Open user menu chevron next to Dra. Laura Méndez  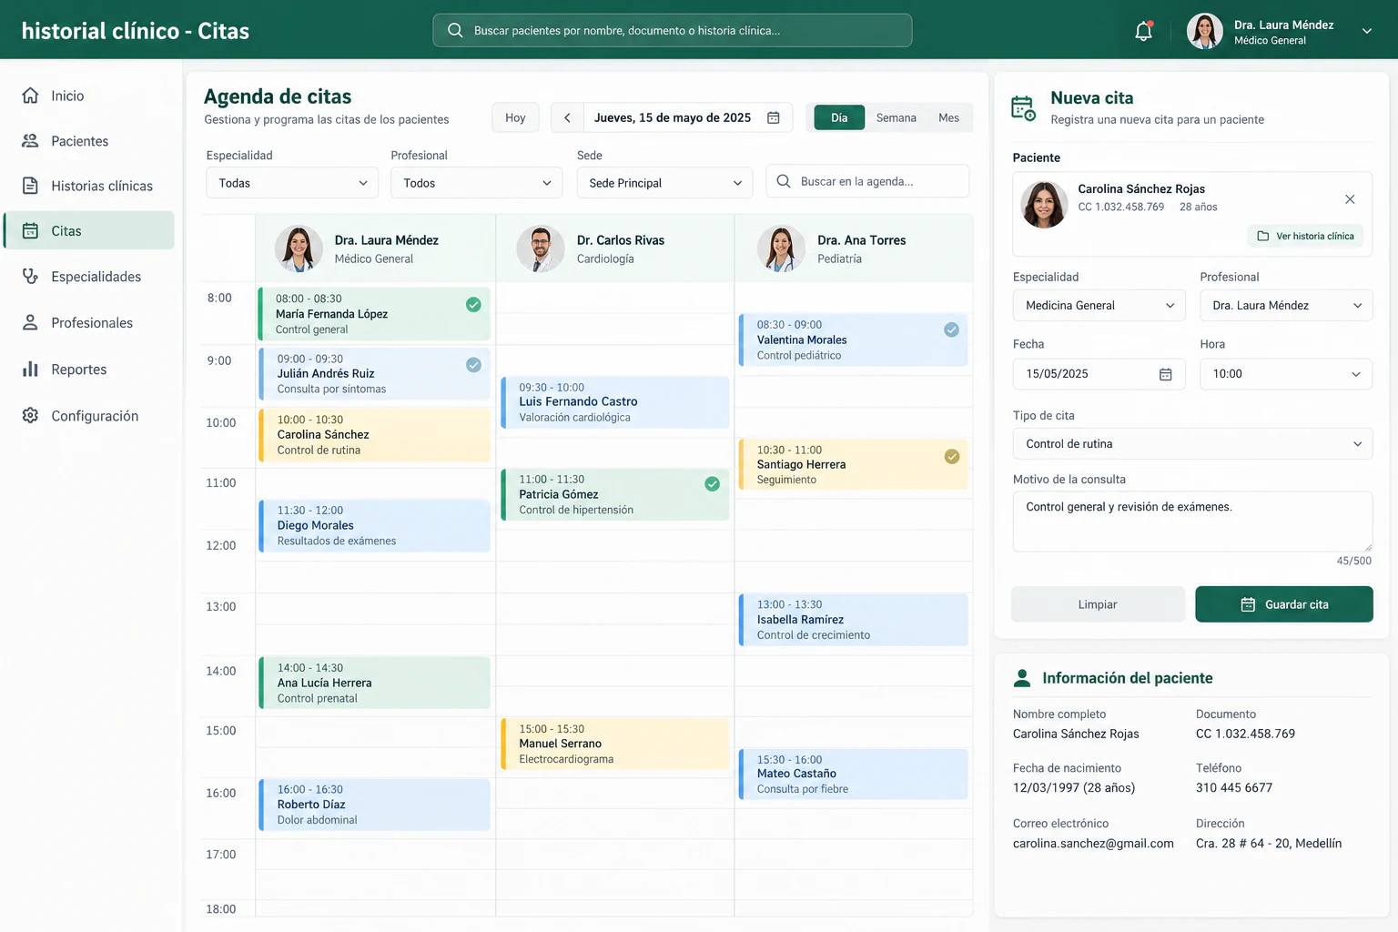[x=1366, y=31]
